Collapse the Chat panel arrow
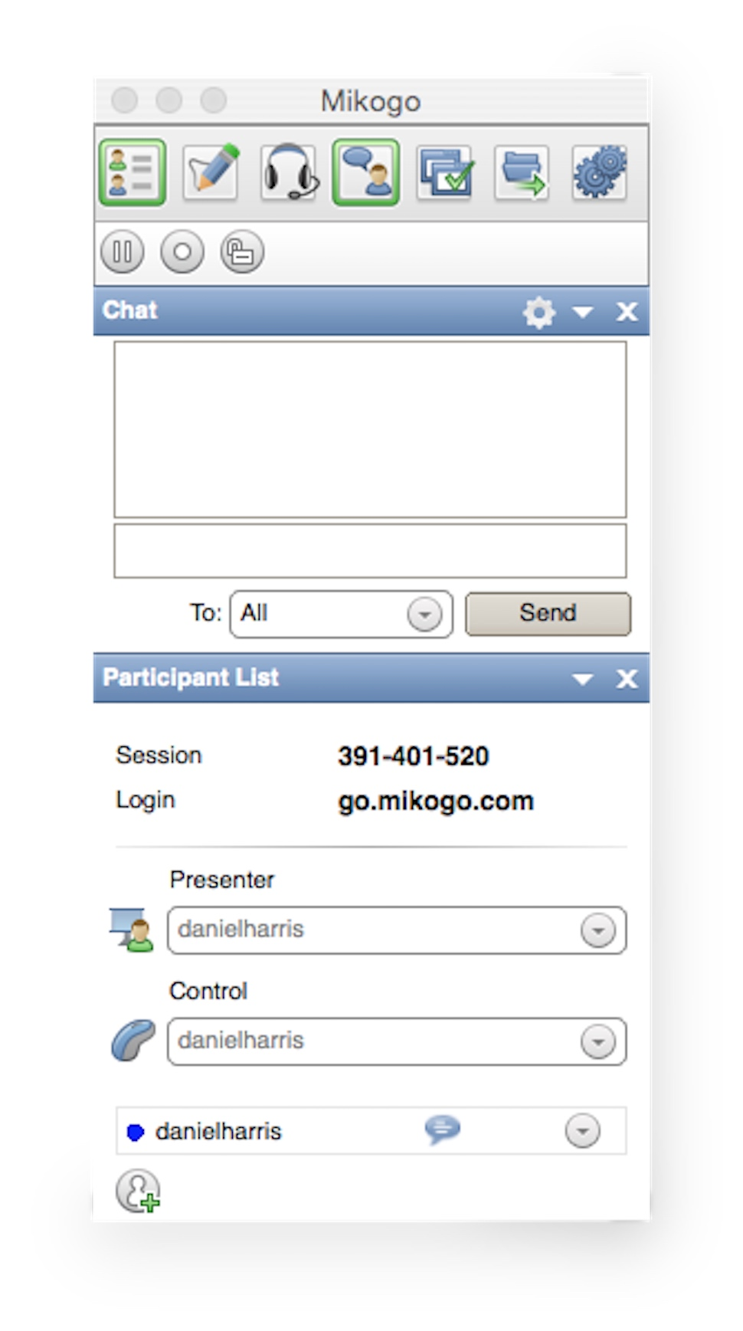 pyautogui.click(x=583, y=312)
